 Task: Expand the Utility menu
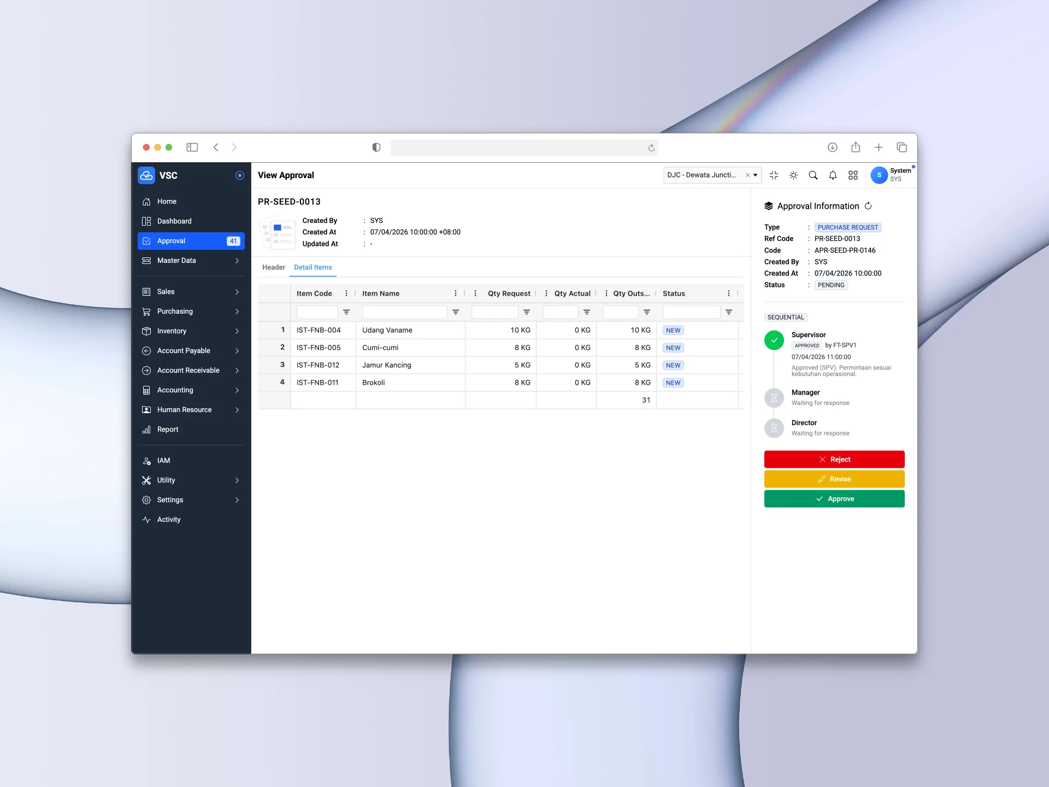(191, 480)
